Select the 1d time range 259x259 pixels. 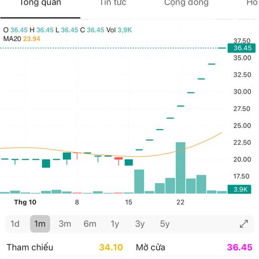tap(15, 224)
